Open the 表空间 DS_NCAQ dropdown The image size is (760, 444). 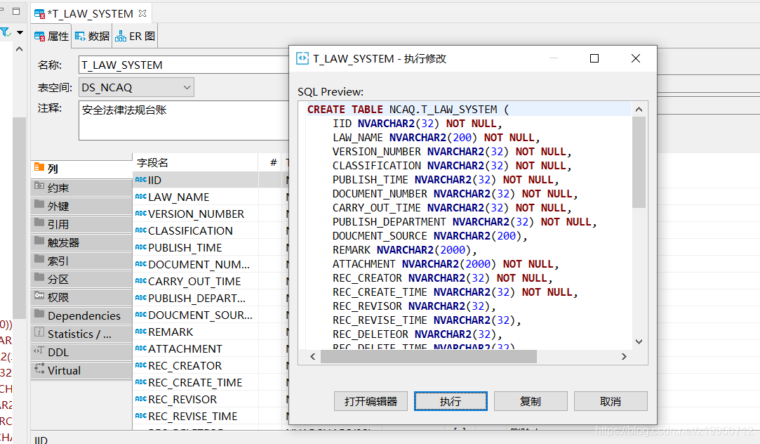click(x=136, y=87)
